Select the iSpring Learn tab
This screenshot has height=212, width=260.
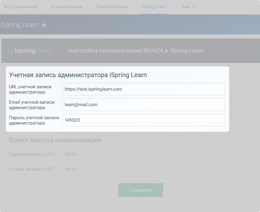click(x=154, y=7)
